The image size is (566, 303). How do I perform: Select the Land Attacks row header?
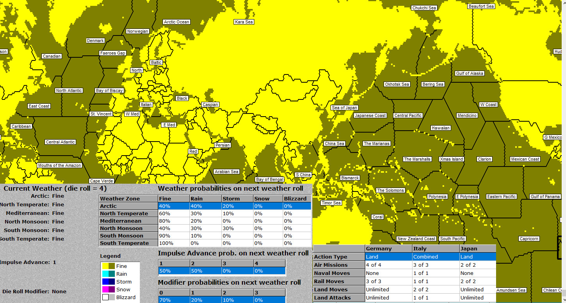[339, 298]
